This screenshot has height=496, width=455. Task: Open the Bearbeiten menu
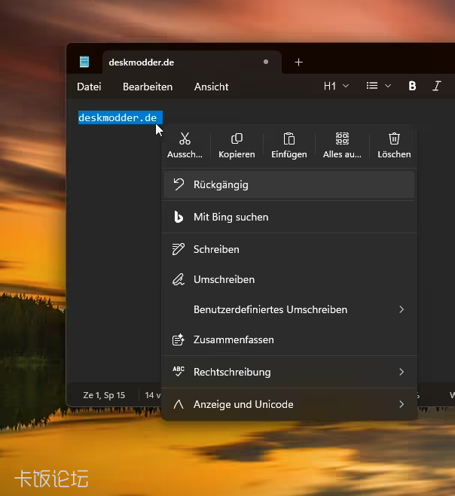(148, 87)
